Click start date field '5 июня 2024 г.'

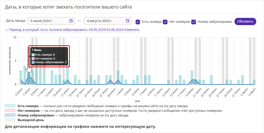(51, 21)
